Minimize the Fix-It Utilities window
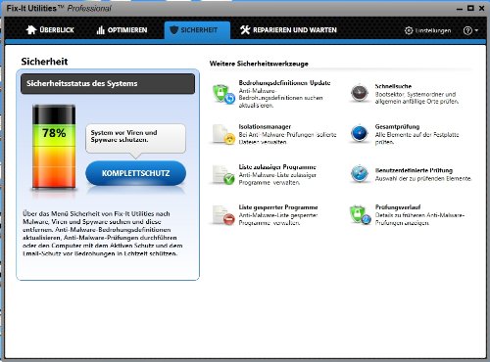 click(x=460, y=9)
